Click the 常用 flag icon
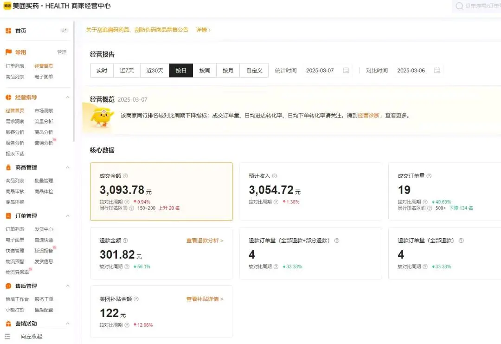501x344 pixels. tap(8, 52)
